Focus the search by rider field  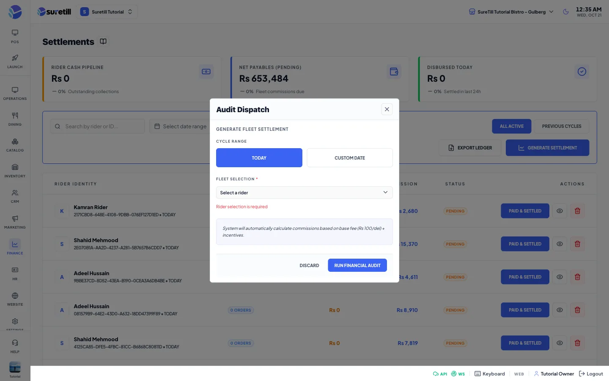click(x=98, y=126)
